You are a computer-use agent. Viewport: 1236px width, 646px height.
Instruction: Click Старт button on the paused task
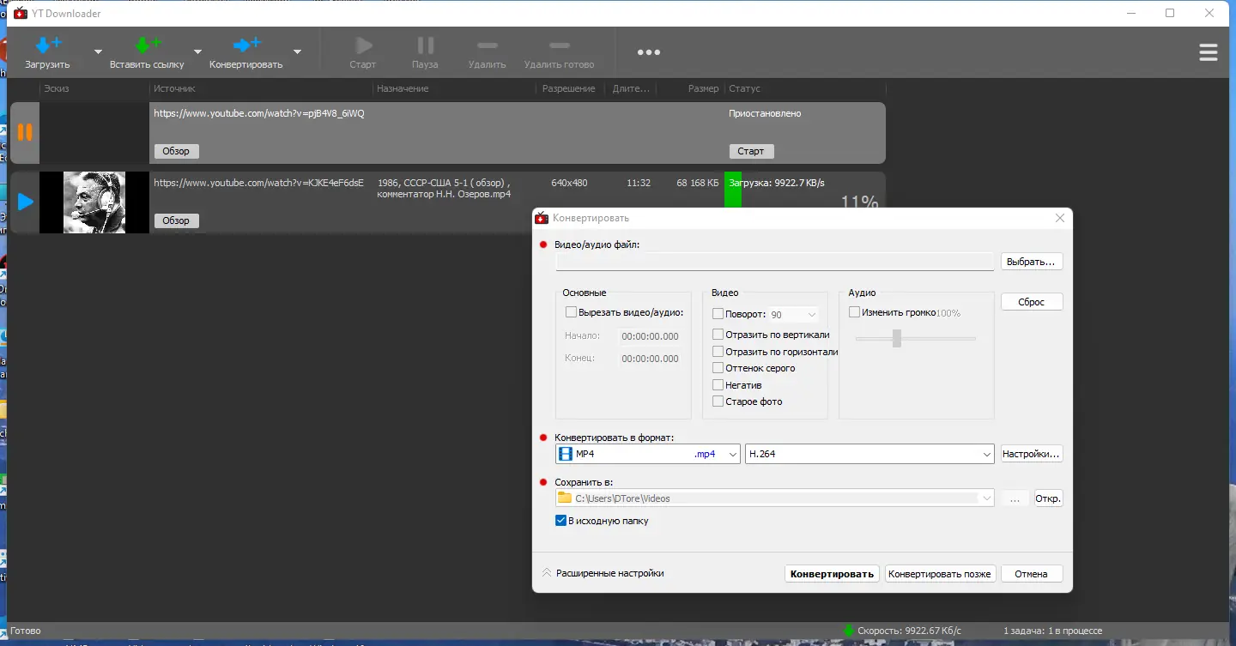pyautogui.click(x=751, y=151)
